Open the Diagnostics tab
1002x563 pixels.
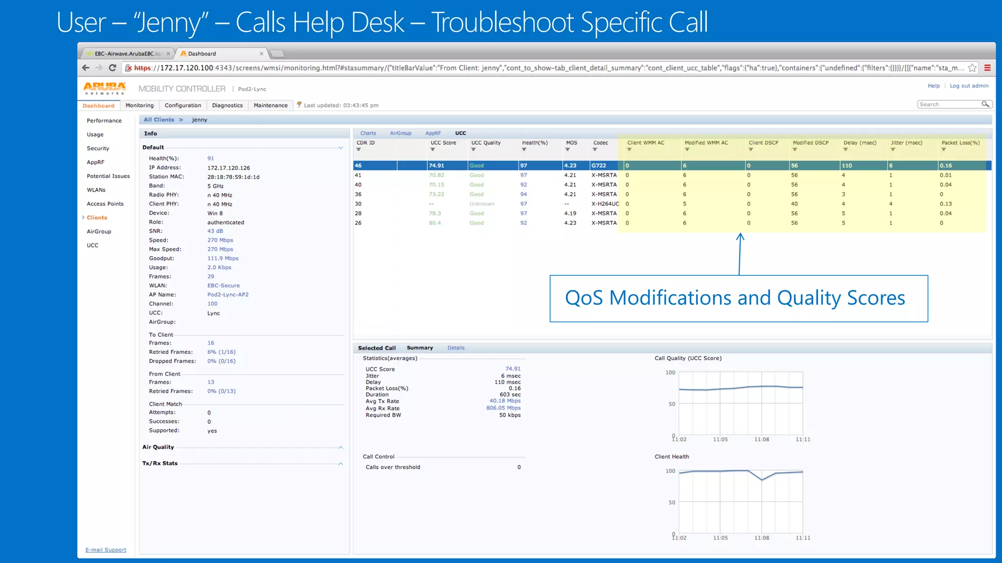(x=228, y=106)
